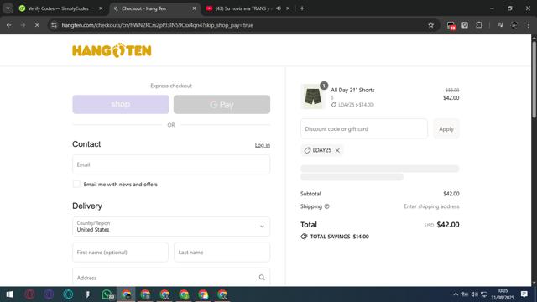The width and height of the screenshot is (537, 302).
Task: Click the TOTAL SAVINGS $14.00 text
Action: click(339, 237)
